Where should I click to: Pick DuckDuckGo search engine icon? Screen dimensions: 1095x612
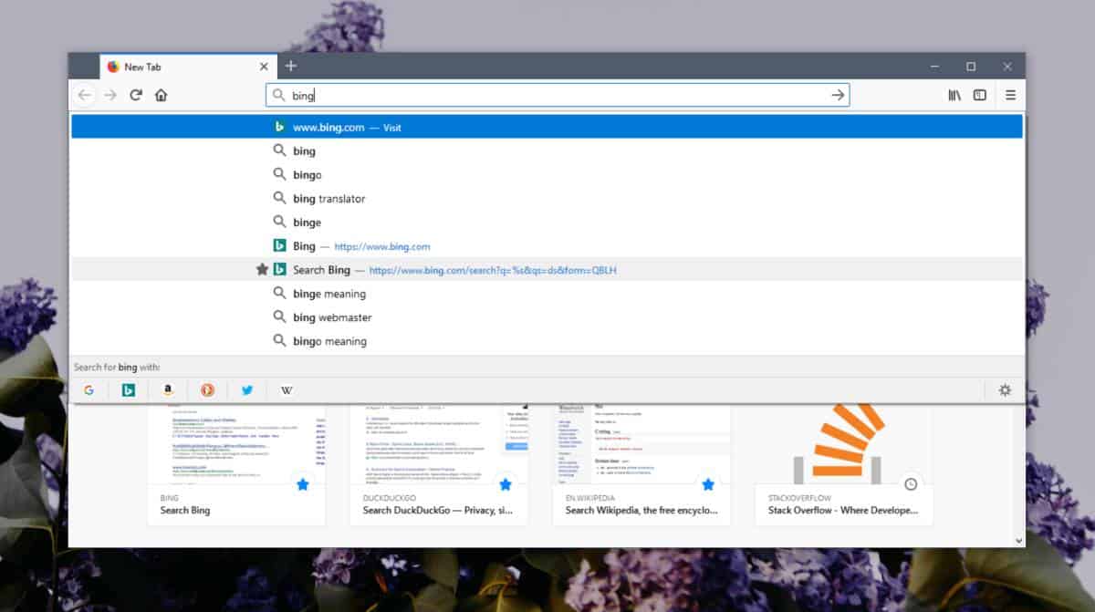(x=207, y=390)
